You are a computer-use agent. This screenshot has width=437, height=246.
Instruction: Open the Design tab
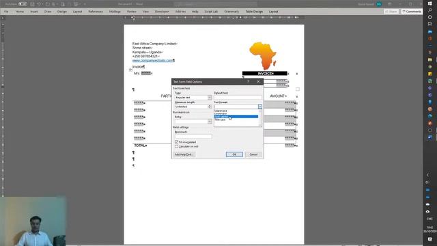click(62, 12)
